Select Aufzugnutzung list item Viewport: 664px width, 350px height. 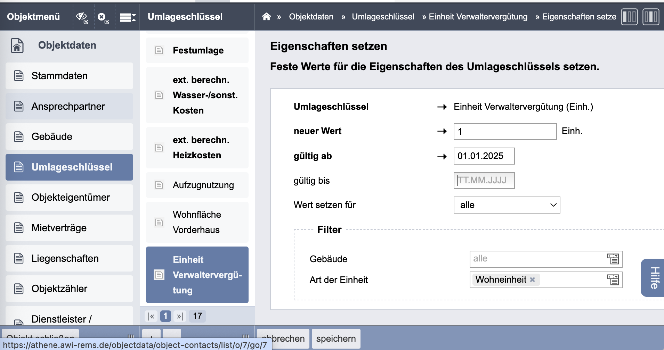(197, 185)
